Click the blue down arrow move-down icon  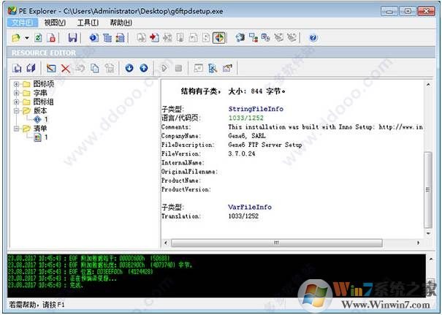pyautogui.click(x=129, y=68)
